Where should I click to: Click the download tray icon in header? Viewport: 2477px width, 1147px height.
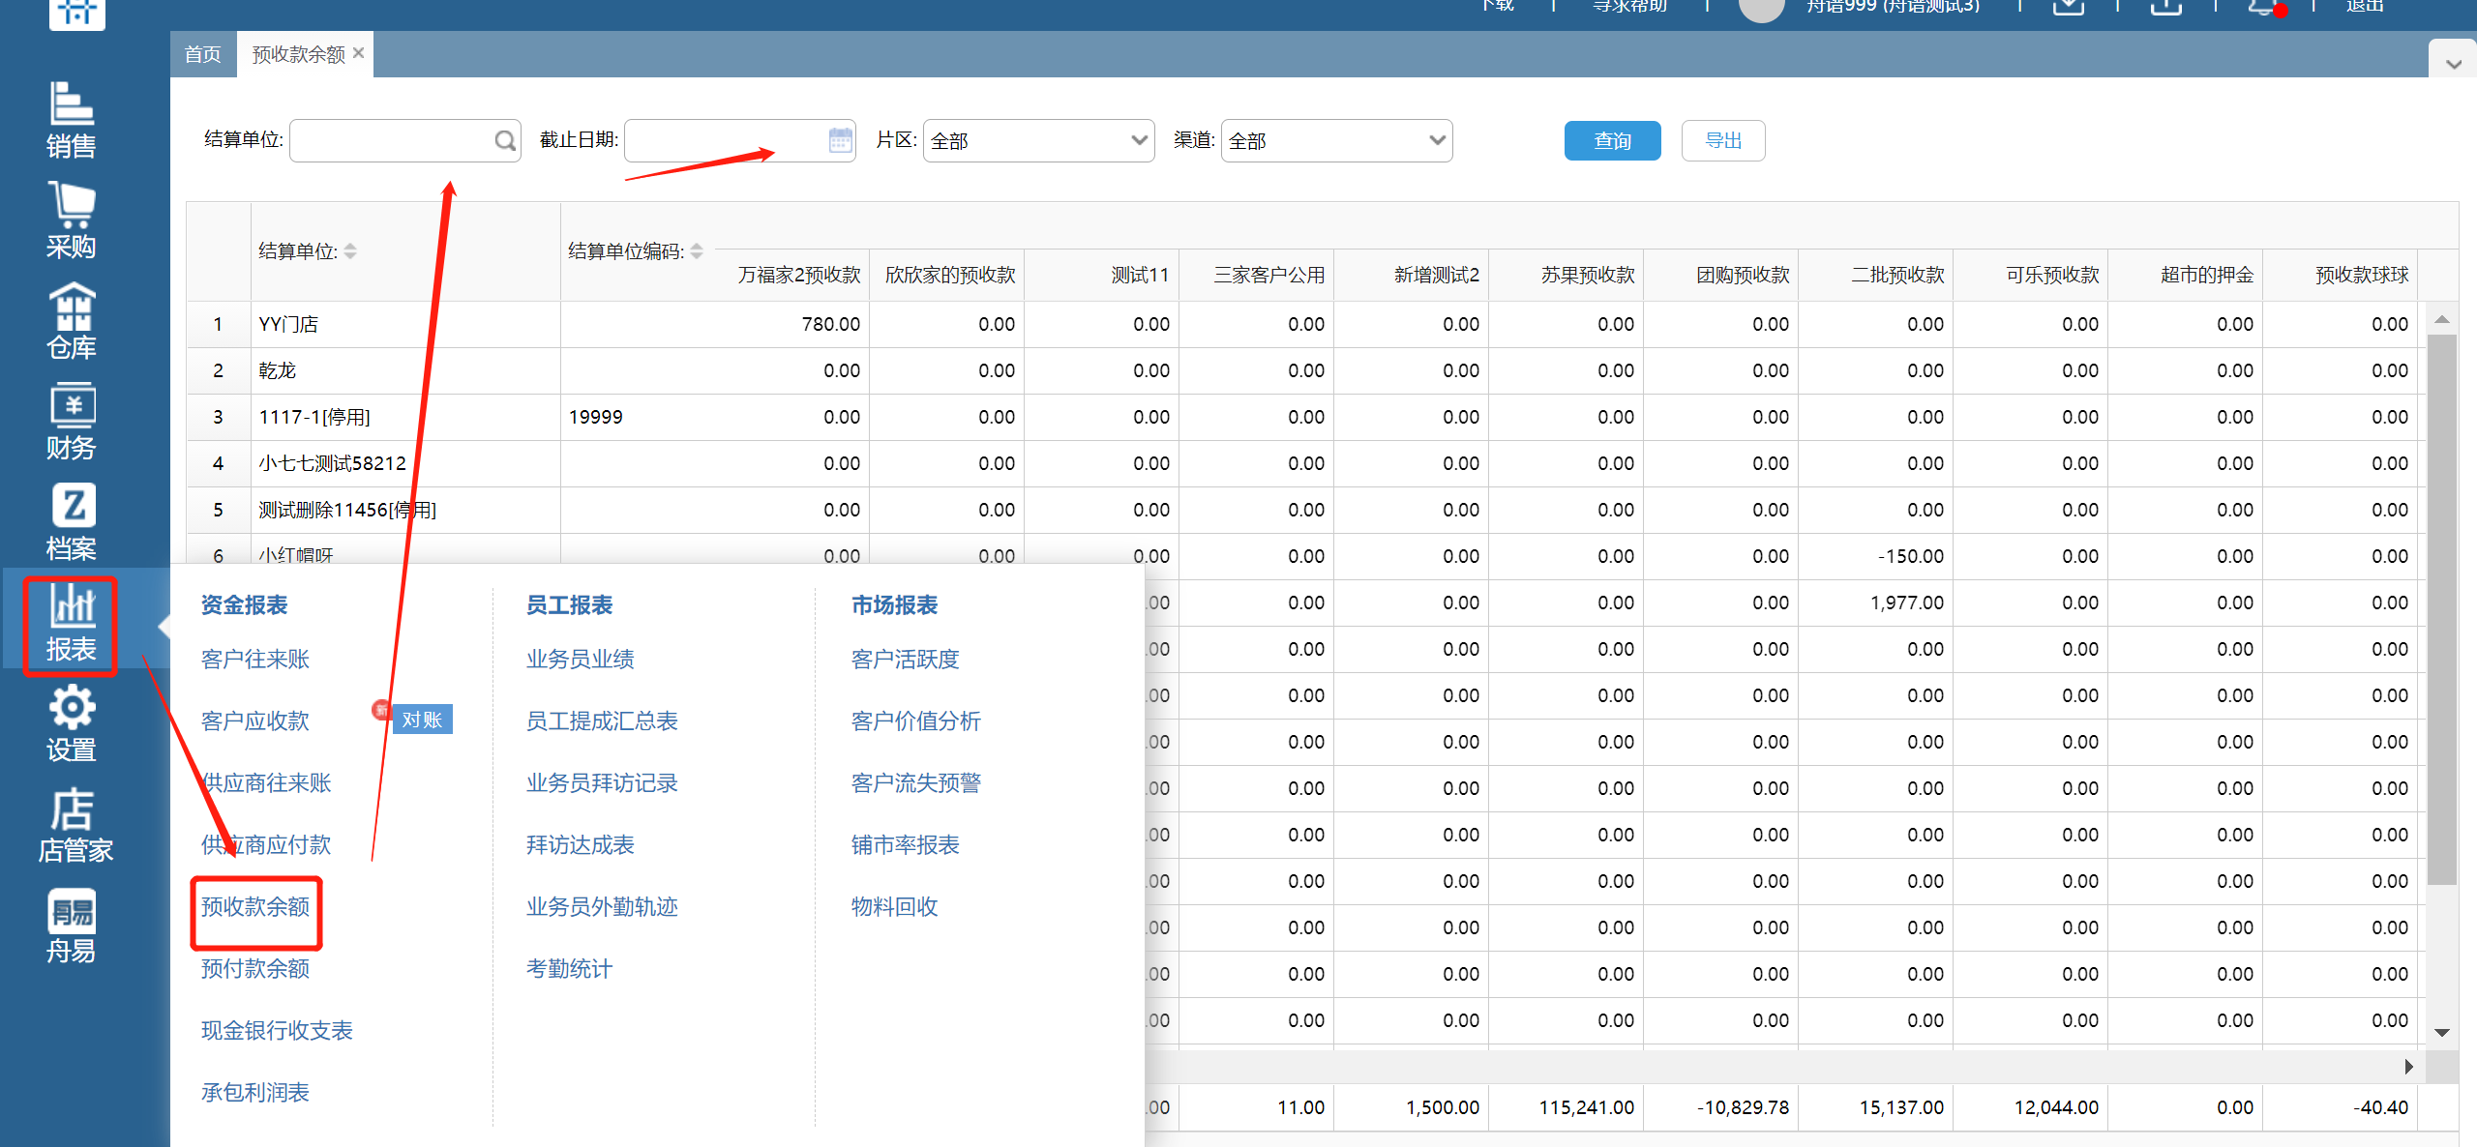click(x=2068, y=6)
